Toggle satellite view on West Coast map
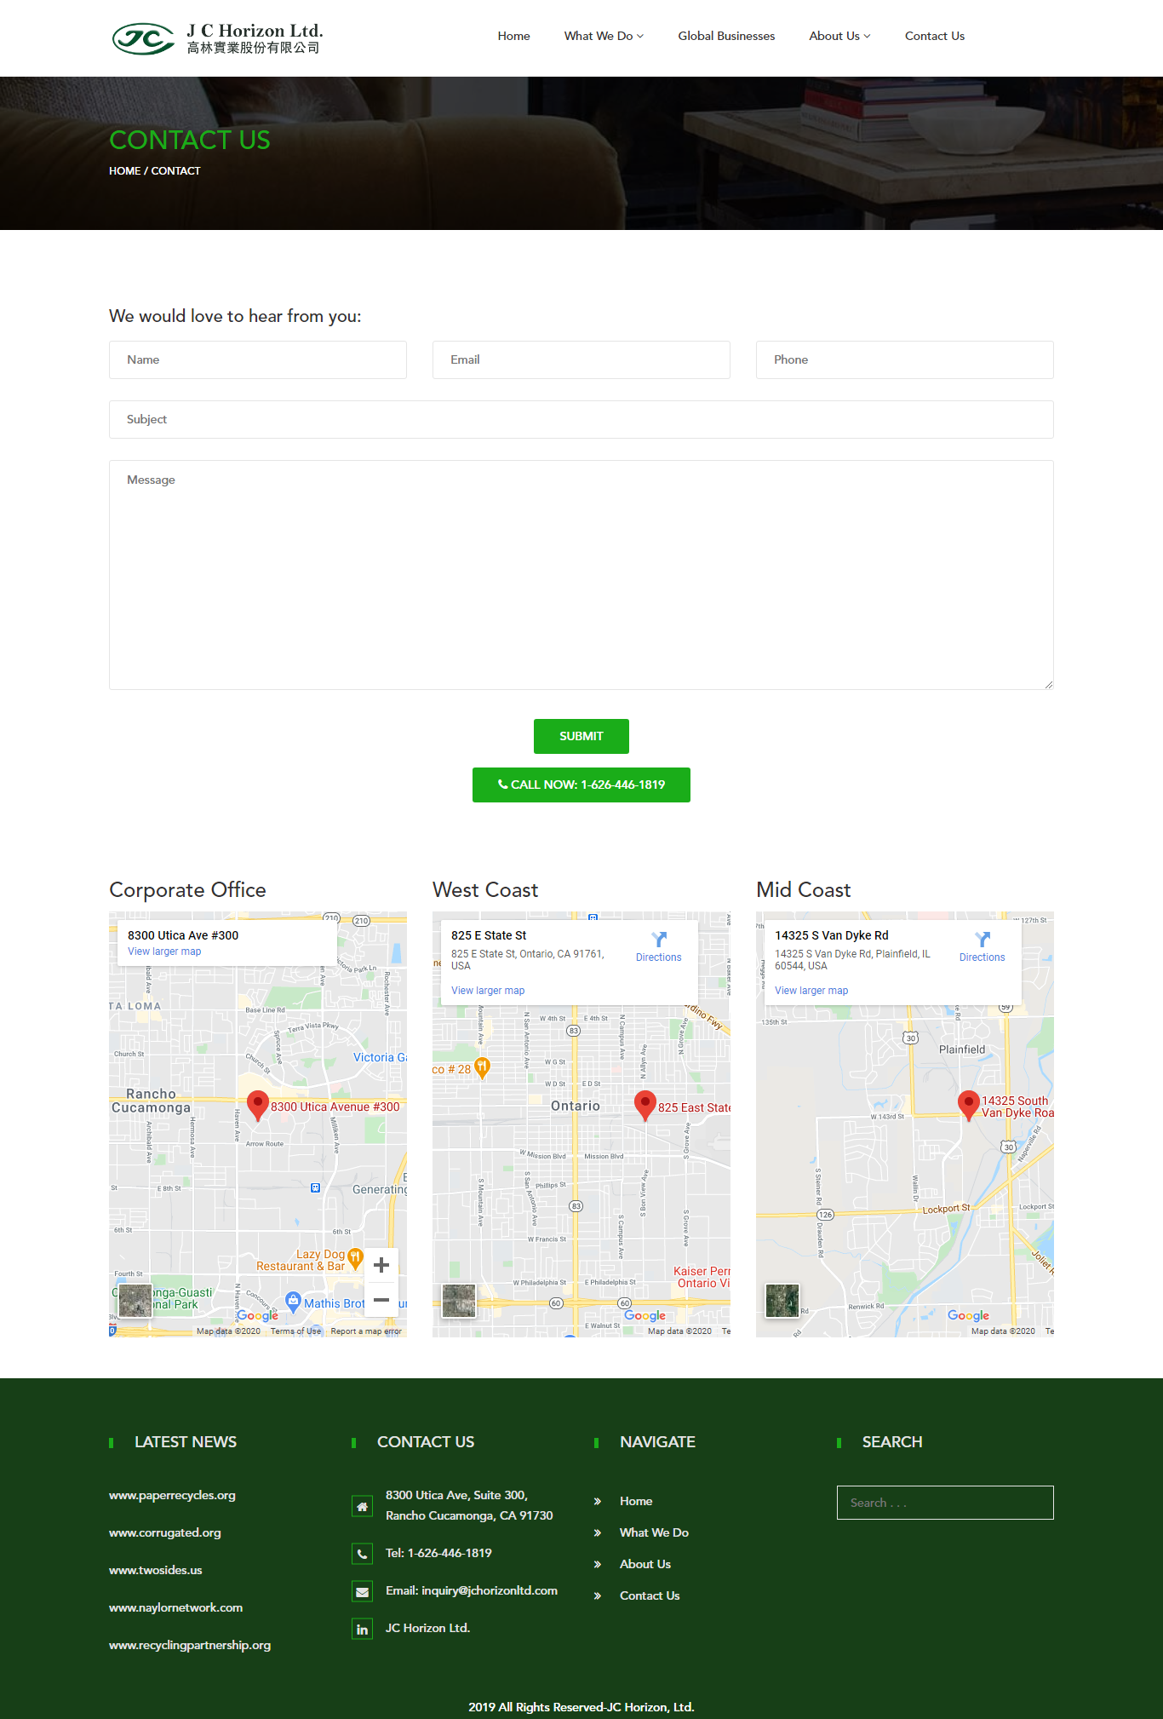Viewport: 1163px width, 1719px height. click(x=459, y=1301)
